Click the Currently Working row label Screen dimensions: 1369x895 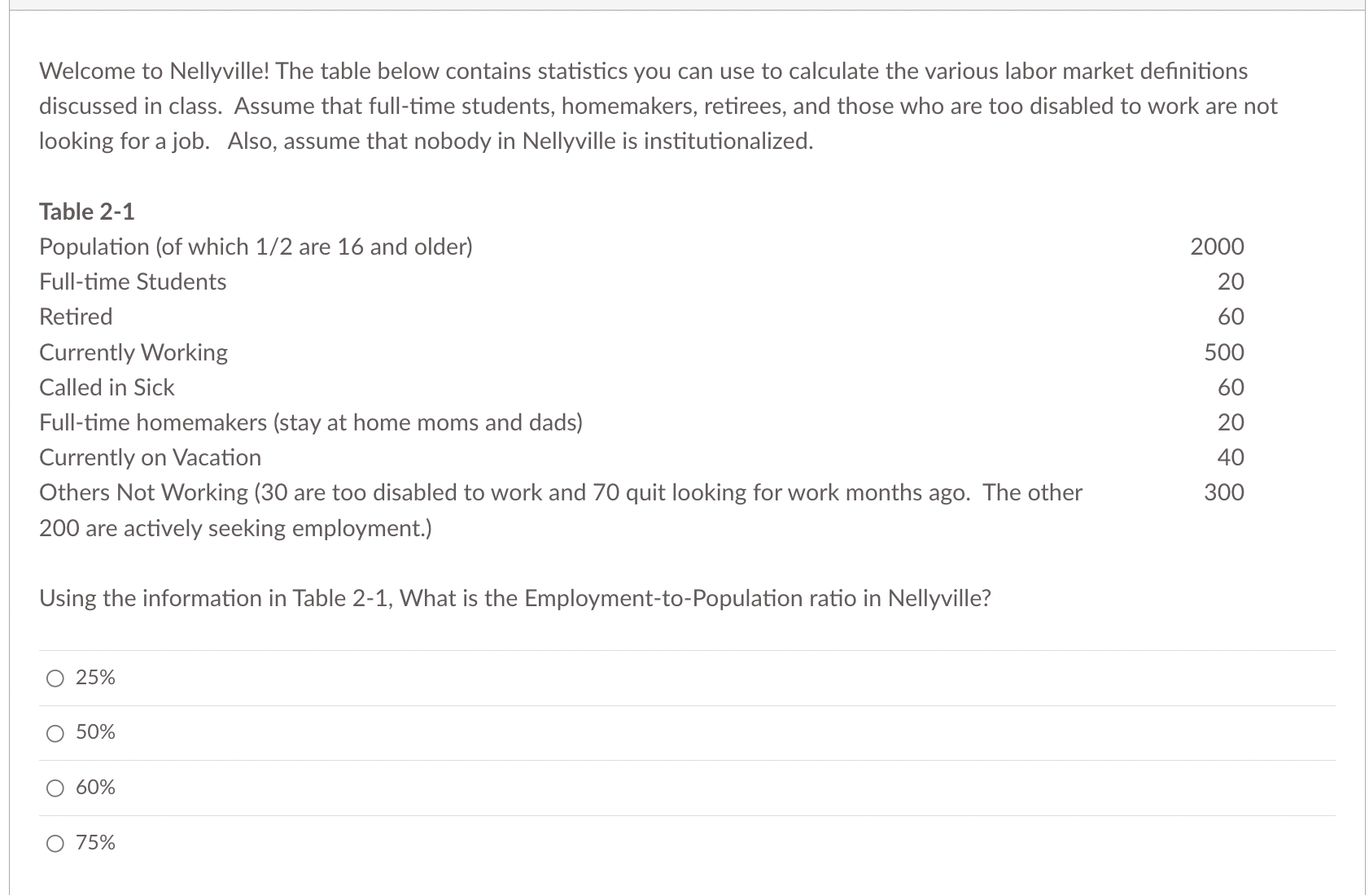point(133,352)
